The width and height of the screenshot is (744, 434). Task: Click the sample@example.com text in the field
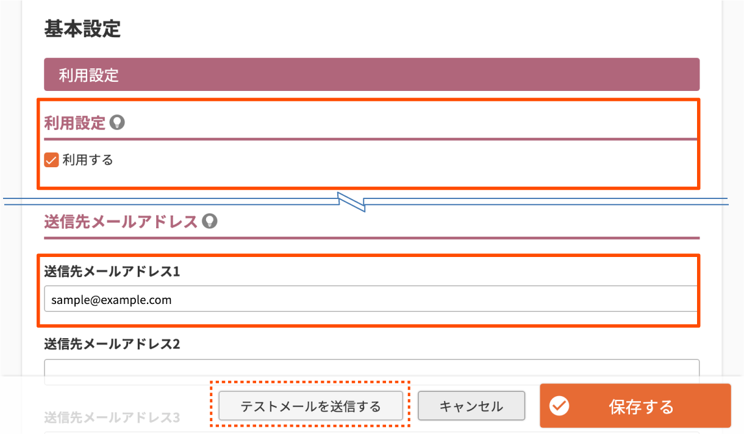click(112, 300)
